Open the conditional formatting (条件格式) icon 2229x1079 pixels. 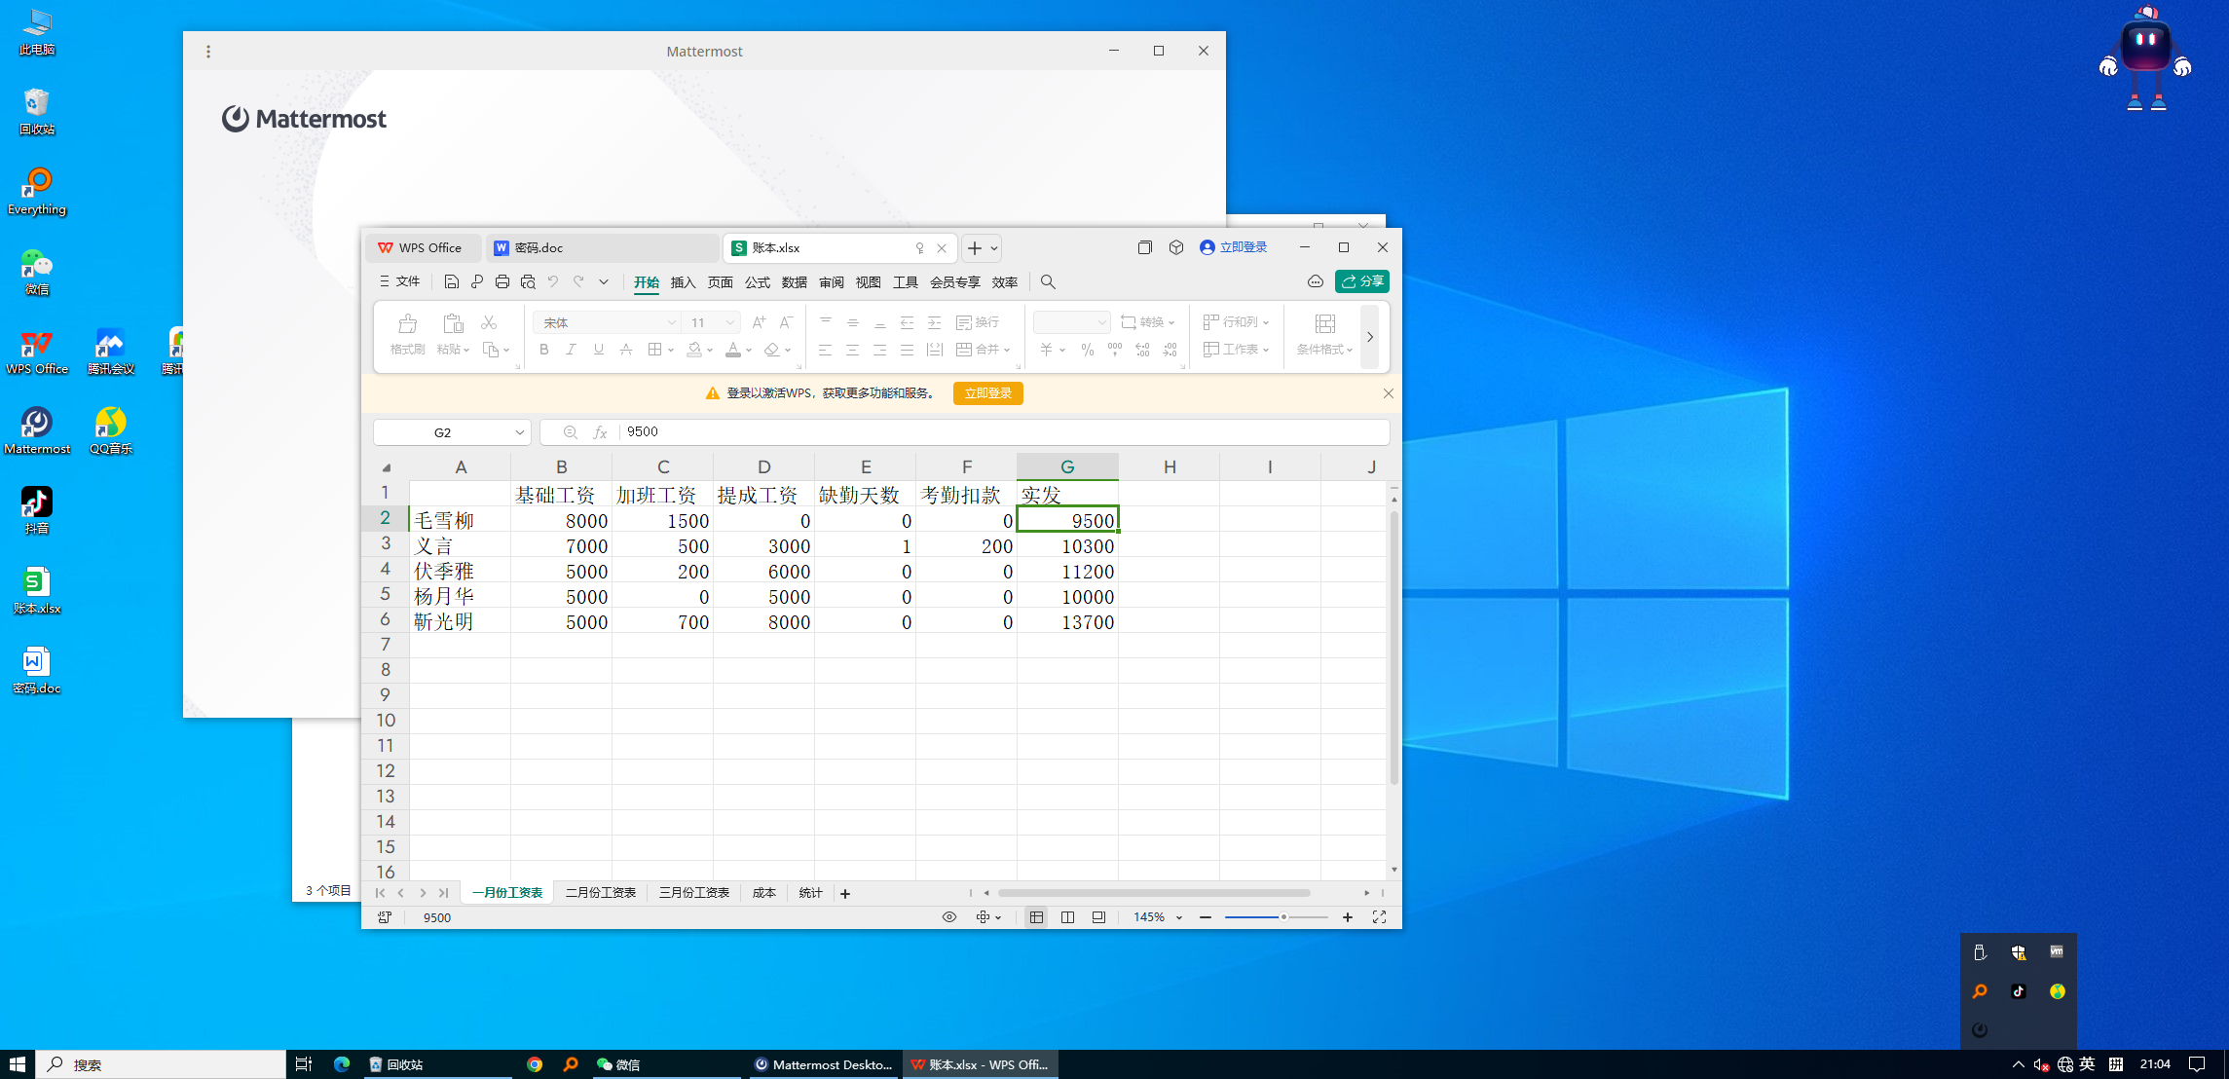click(x=1324, y=323)
